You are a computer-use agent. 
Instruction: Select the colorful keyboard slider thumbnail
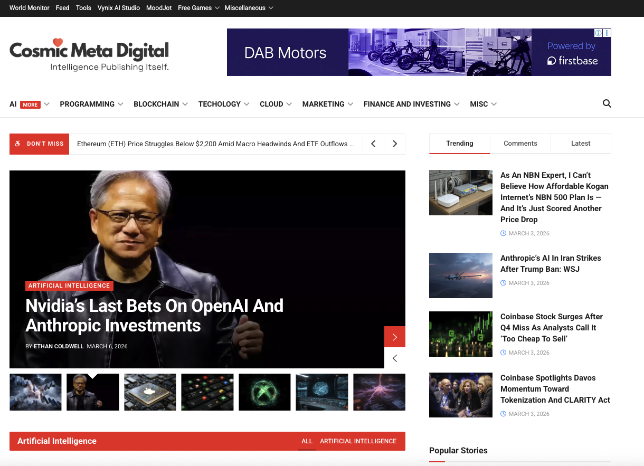(x=207, y=392)
